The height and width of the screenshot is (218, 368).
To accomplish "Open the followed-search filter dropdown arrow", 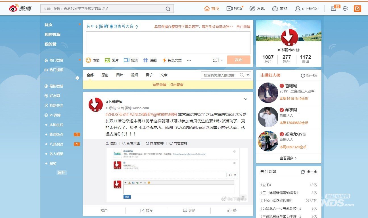I will pyautogui.click(x=248, y=75).
